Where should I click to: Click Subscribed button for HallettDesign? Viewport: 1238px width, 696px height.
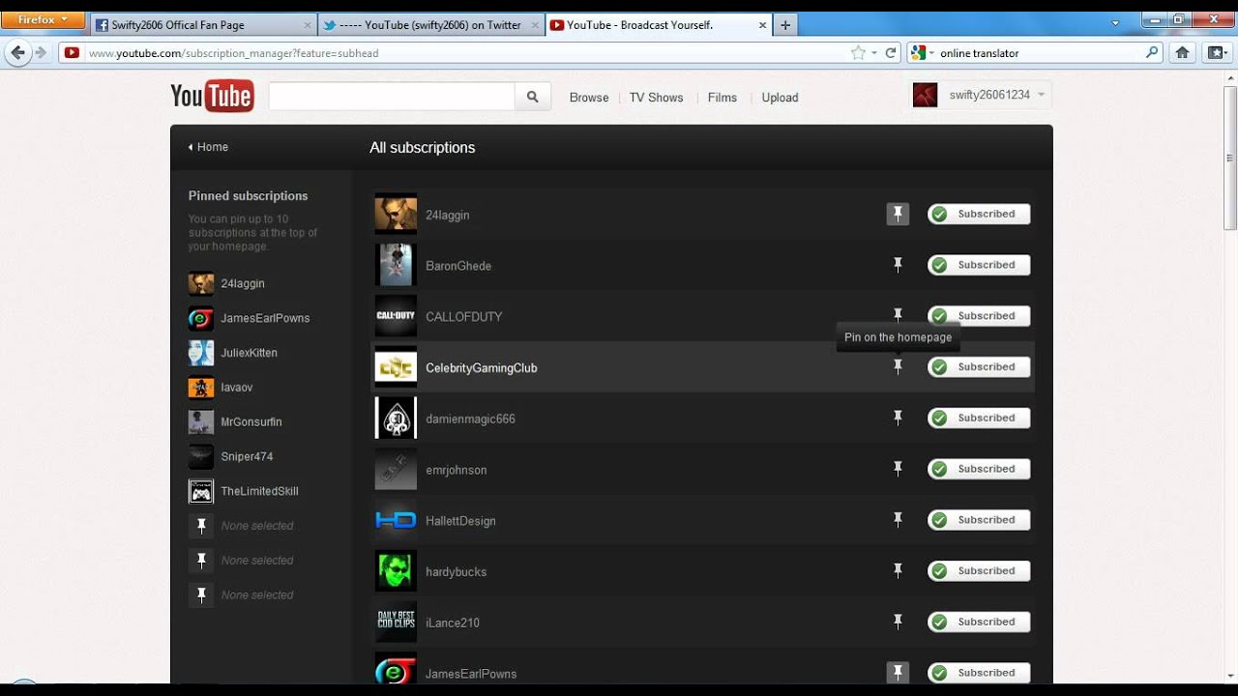979,520
